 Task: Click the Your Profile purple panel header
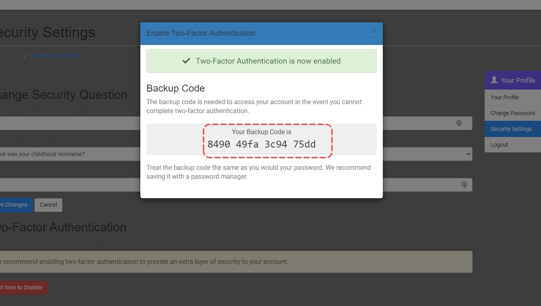[x=513, y=80]
